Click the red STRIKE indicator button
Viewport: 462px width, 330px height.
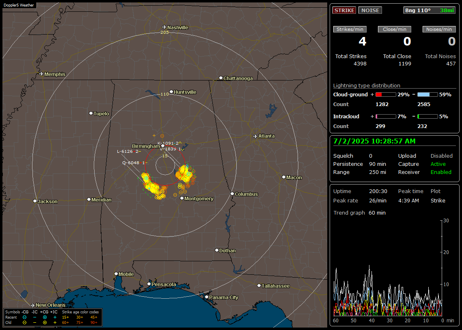[344, 10]
